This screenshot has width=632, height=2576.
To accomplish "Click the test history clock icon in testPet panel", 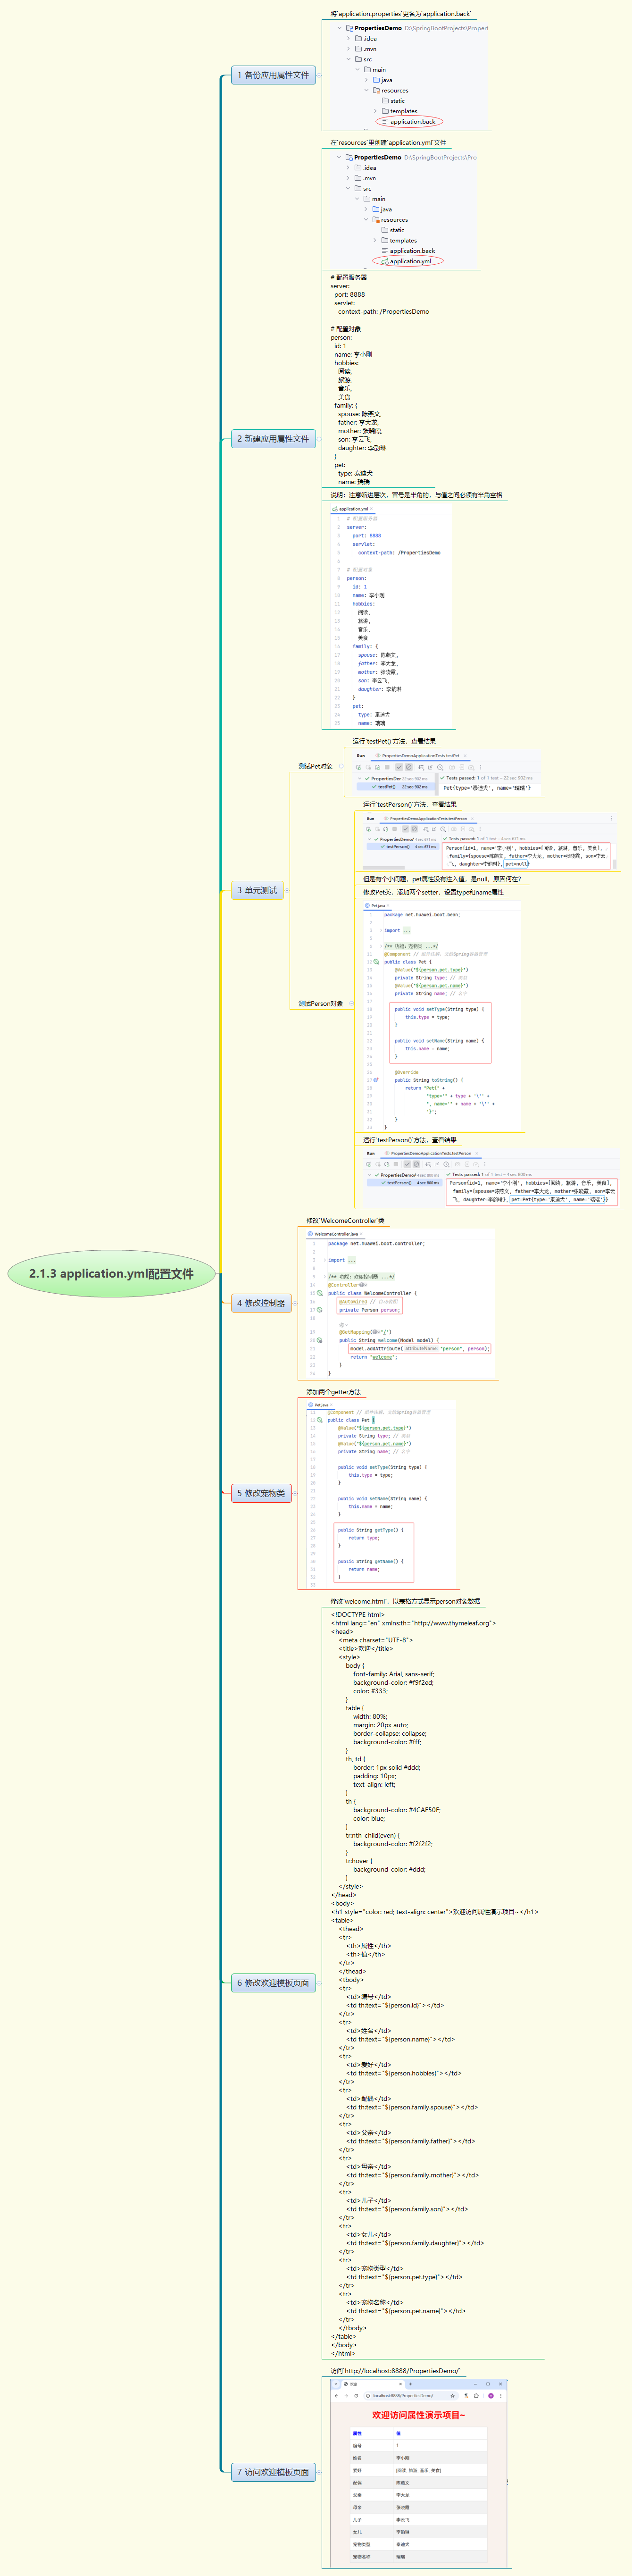I will (440, 767).
